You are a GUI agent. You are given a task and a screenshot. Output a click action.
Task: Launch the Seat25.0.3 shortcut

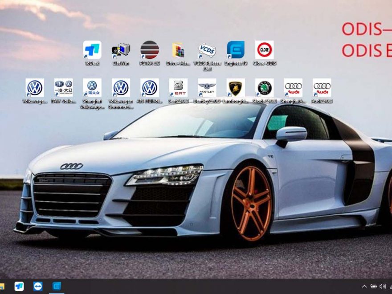click(178, 88)
